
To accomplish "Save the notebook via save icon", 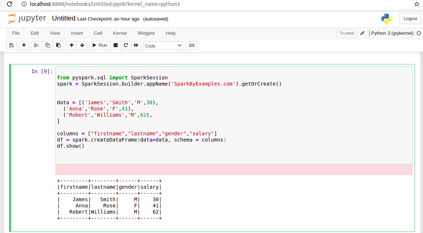I will pos(11,45).
